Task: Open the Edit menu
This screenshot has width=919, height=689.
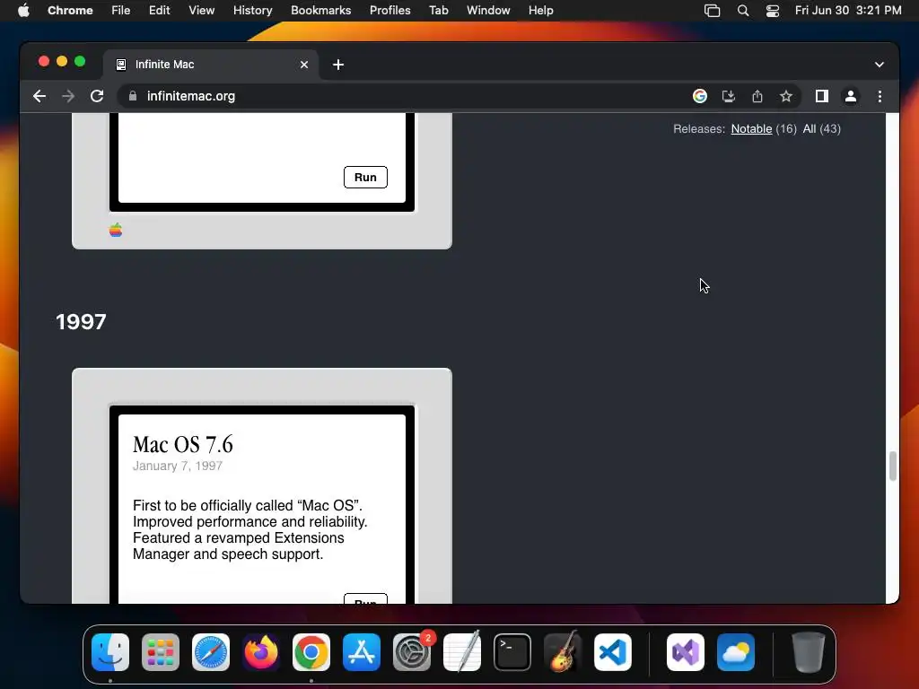Action: click(159, 11)
